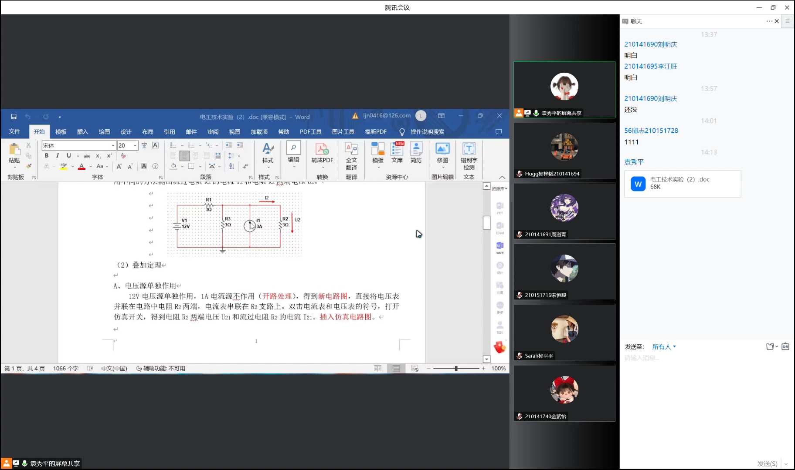Click the Word zoom slider handle
Image resolution: width=795 pixels, height=470 pixels.
(x=456, y=368)
